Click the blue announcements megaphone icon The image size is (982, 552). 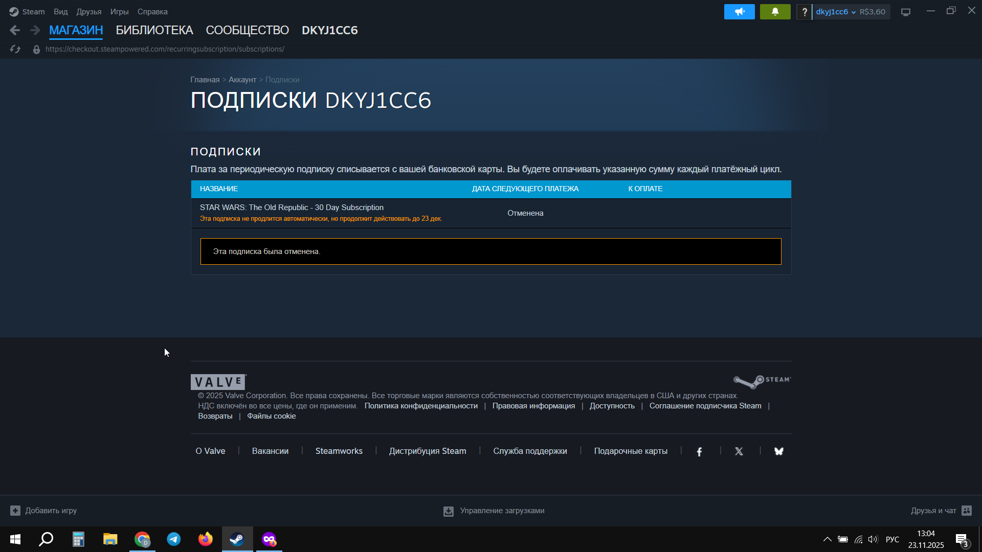(739, 11)
